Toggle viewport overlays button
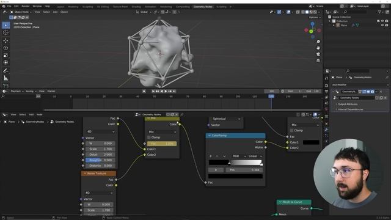The width and height of the screenshot is (391, 220). [288, 12]
